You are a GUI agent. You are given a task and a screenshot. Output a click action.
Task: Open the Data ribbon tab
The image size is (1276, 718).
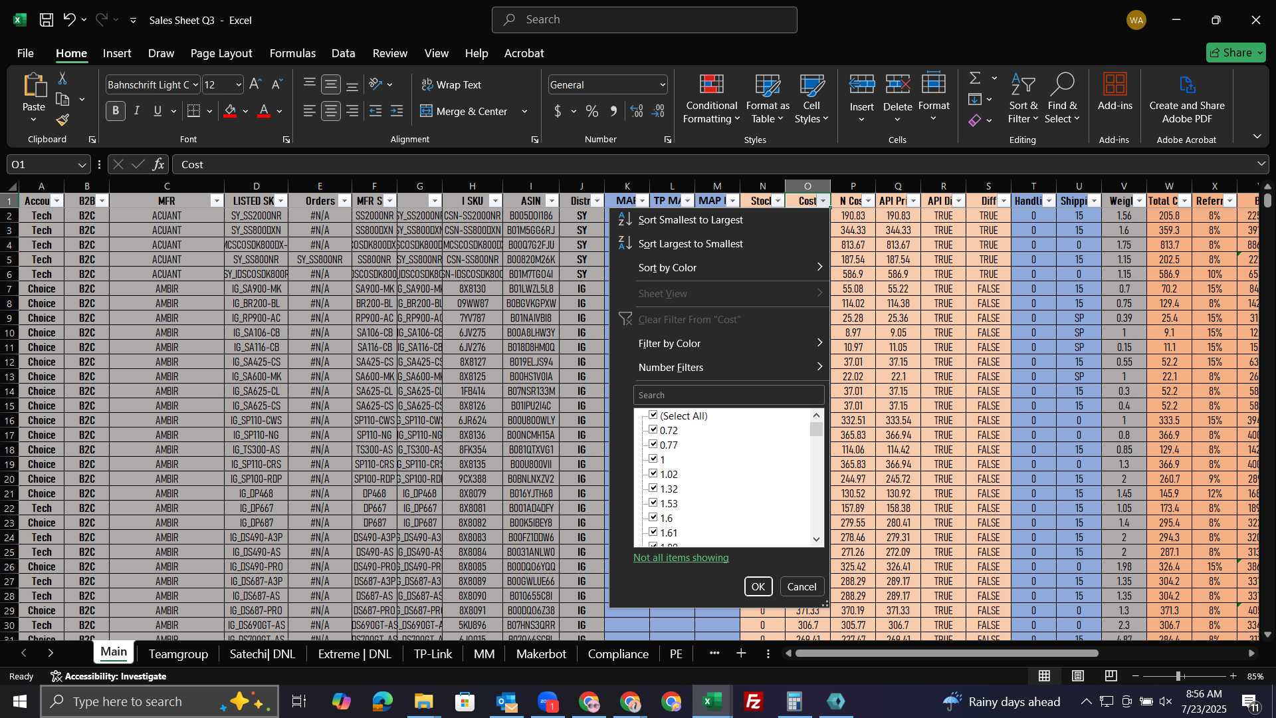(343, 53)
